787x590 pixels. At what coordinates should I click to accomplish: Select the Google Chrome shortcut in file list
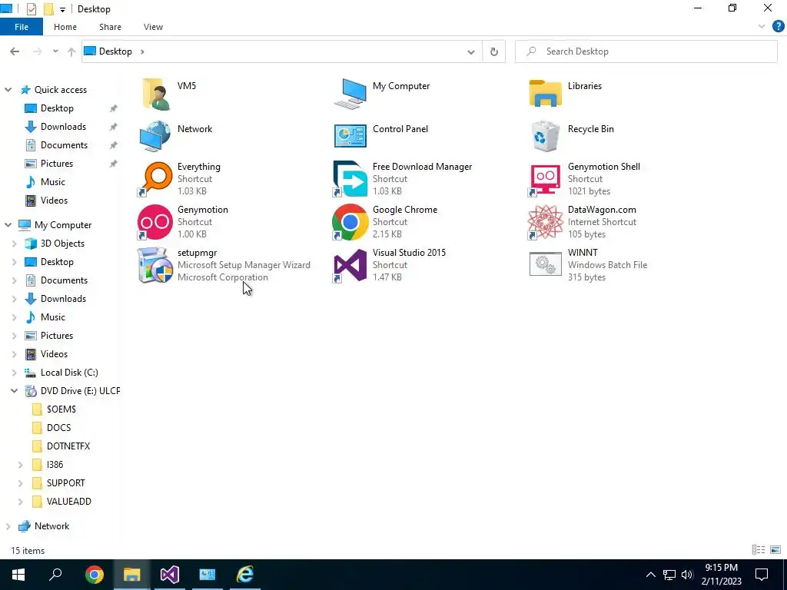[x=350, y=222]
